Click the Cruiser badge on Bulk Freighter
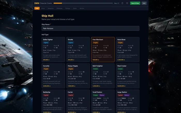The image size is (181, 113). [x=96, y=69]
